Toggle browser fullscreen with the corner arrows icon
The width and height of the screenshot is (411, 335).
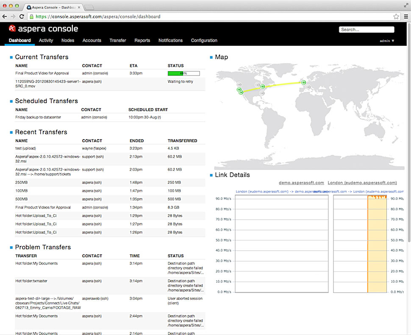[406, 5]
